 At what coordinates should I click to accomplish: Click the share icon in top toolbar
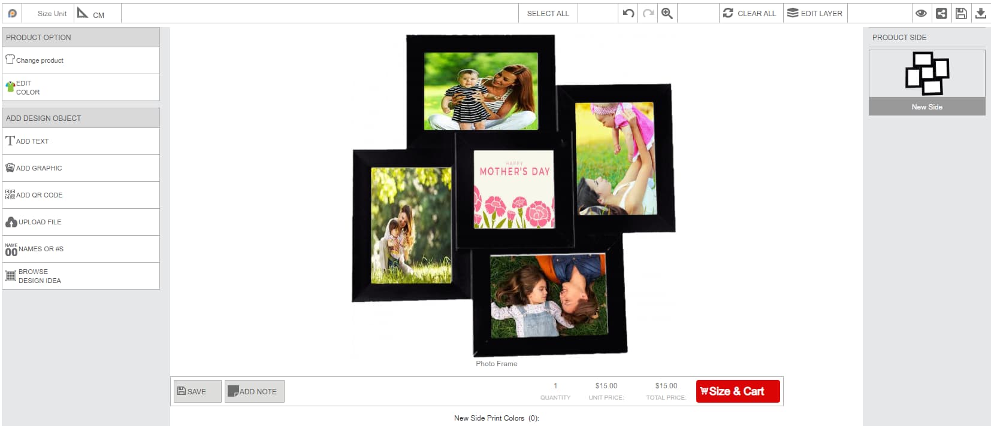941,13
